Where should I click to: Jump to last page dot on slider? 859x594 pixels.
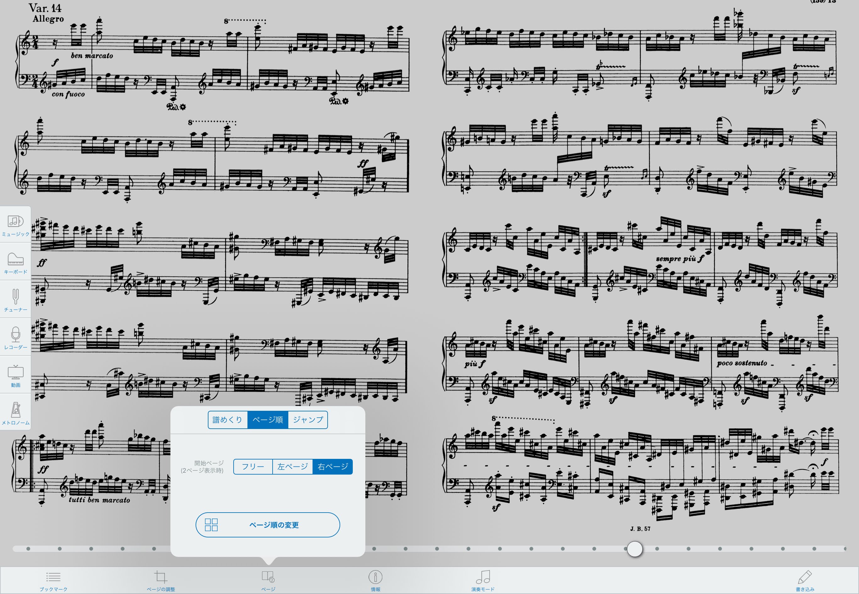pos(845,549)
